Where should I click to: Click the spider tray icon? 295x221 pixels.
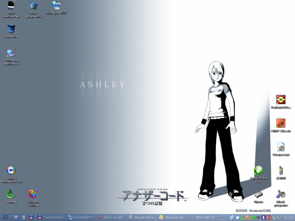(x=258, y=217)
